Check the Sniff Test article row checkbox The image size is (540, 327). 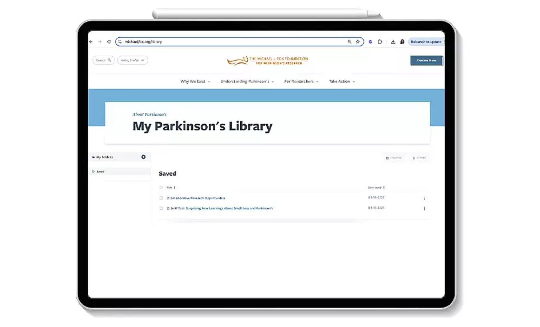pyautogui.click(x=161, y=208)
